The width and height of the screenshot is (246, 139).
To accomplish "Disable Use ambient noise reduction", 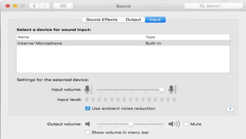I will pyautogui.click(x=88, y=108).
